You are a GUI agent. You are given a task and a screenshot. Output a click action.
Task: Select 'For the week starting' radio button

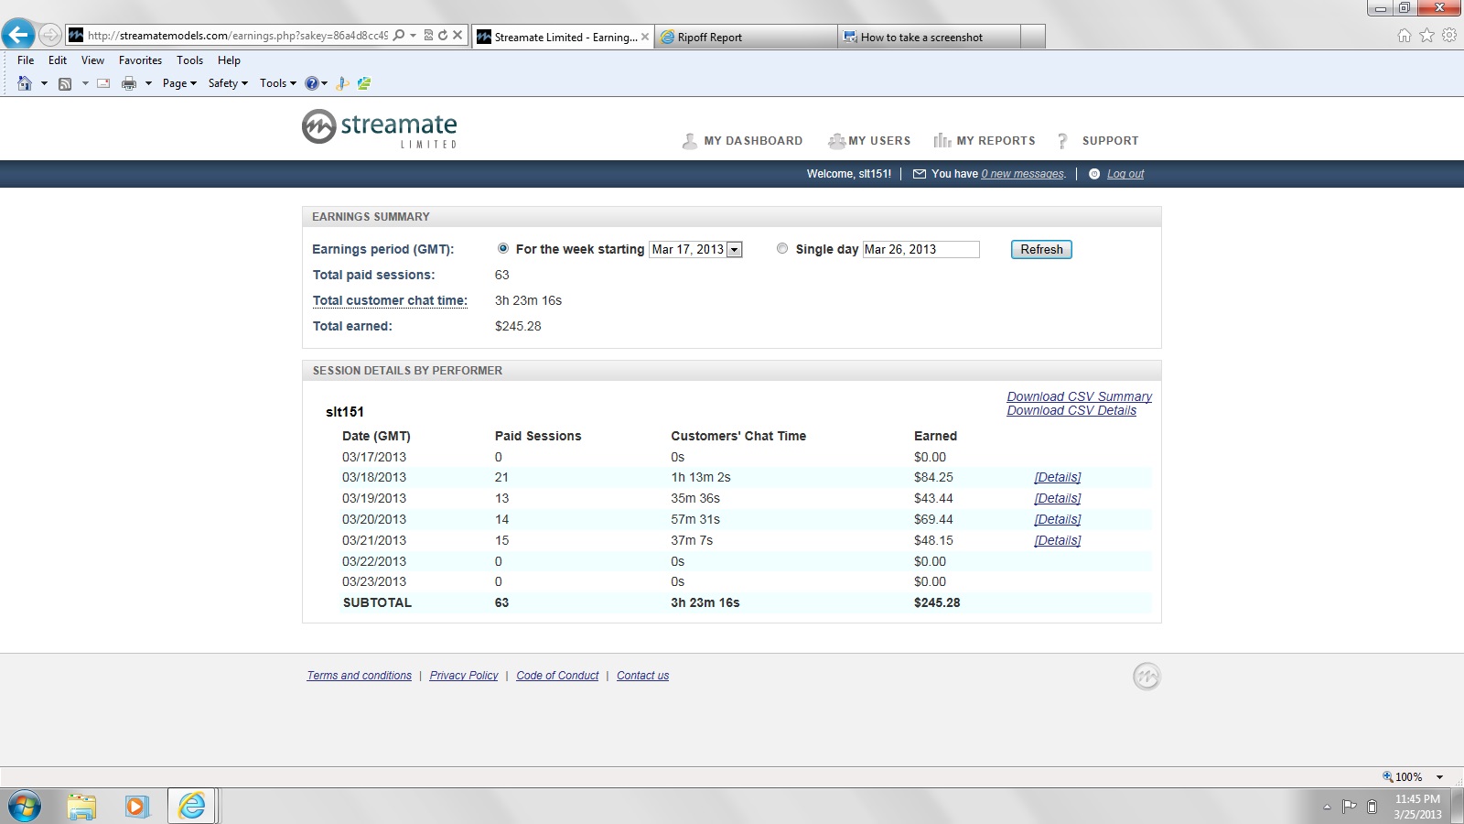(x=503, y=248)
